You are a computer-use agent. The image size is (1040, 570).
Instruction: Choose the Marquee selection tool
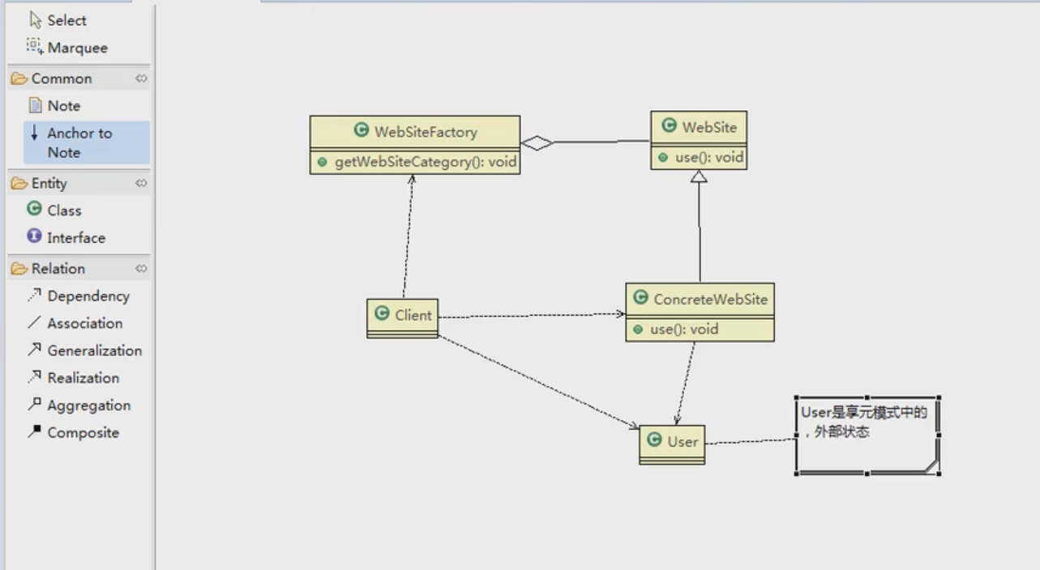[66, 47]
